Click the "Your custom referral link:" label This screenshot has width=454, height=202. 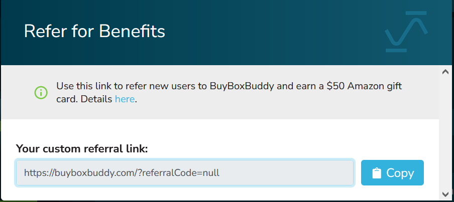[82, 149]
